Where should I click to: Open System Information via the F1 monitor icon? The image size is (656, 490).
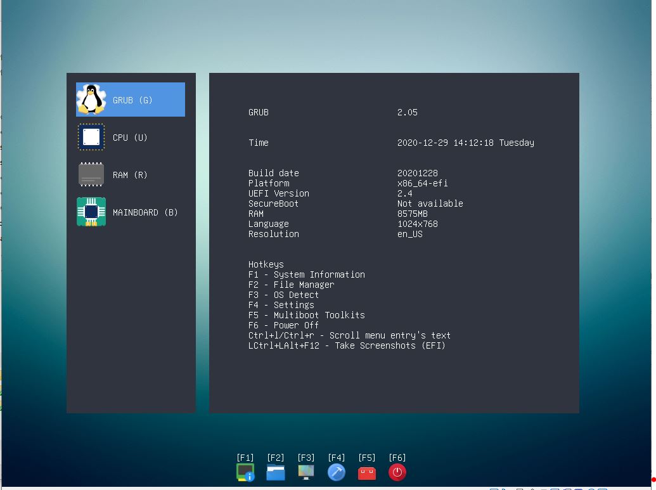coord(245,472)
